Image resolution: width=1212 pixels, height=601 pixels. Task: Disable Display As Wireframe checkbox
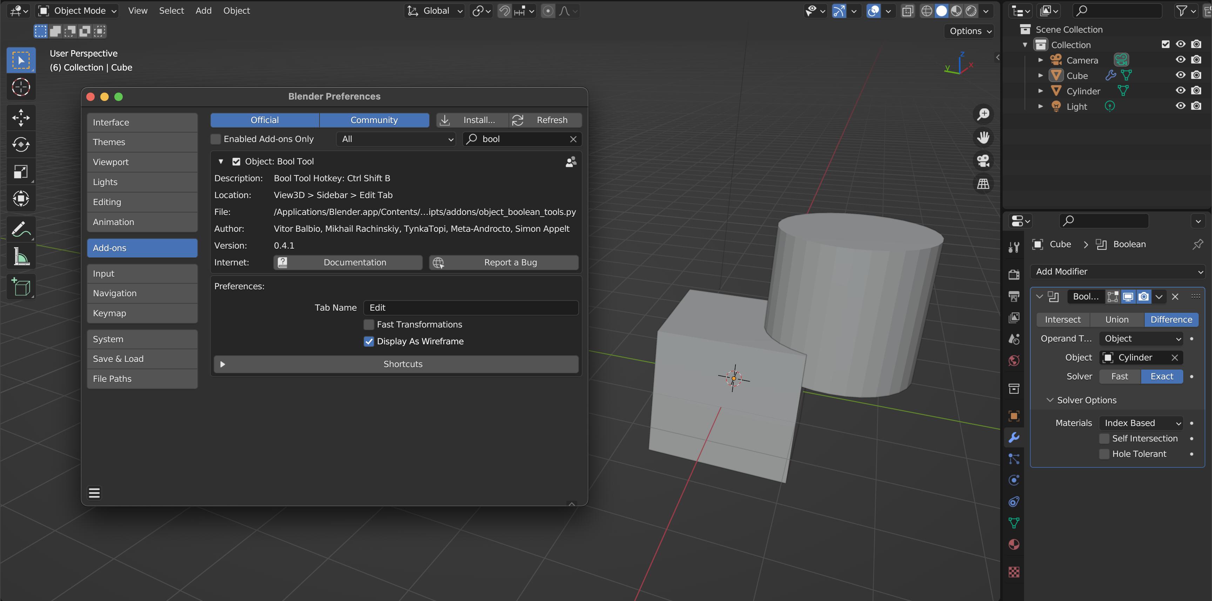click(x=369, y=342)
